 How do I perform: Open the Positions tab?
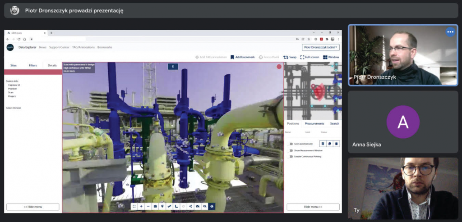click(x=293, y=123)
